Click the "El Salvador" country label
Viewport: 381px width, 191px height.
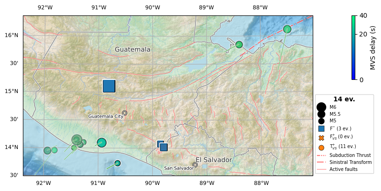[214, 160]
